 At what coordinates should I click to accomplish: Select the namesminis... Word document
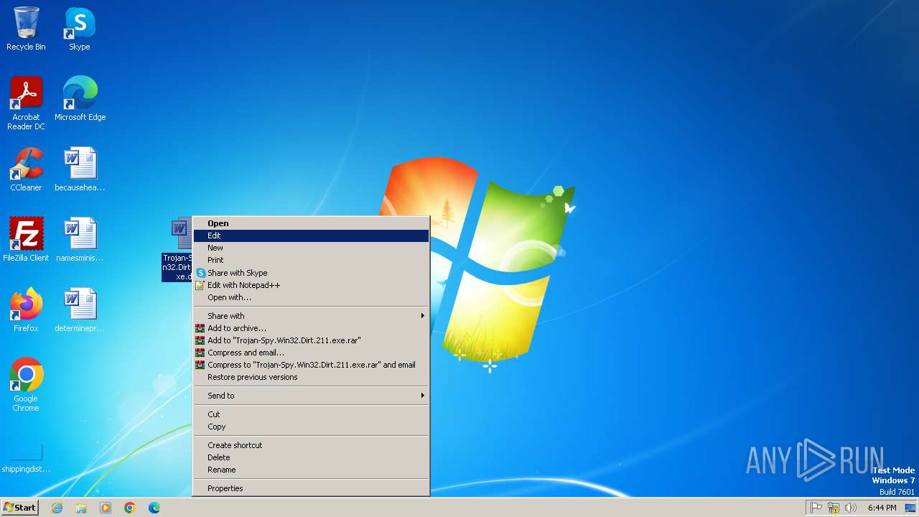pyautogui.click(x=80, y=239)
